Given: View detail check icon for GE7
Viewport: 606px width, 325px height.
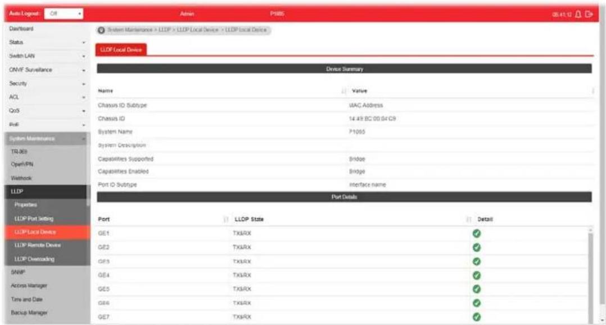Looking at the screenshot, I should pos(477,317).
